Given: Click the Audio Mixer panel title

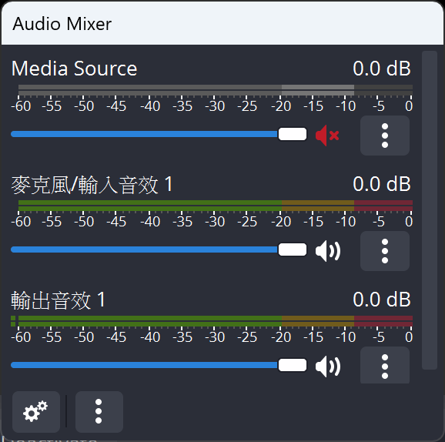Looking at the screenshot, I should pos(62,24).
